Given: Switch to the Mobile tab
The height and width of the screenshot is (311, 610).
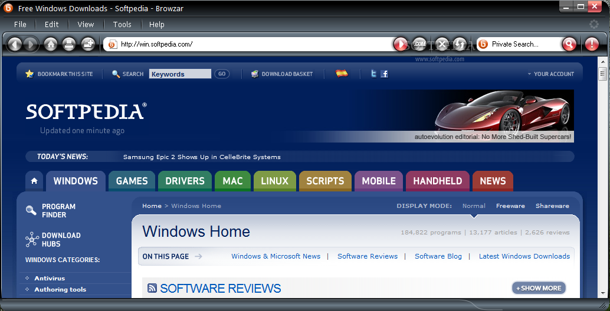Looking at the screenshot, I should click(x=379, y=181).
